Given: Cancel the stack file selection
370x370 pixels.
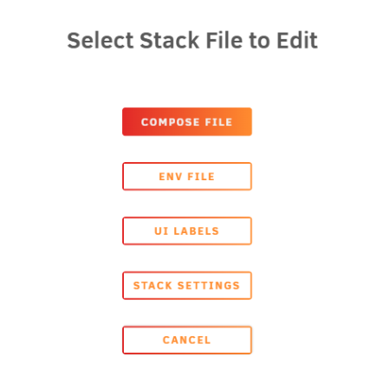Looking at the screenshot, I should click(187, 340).
